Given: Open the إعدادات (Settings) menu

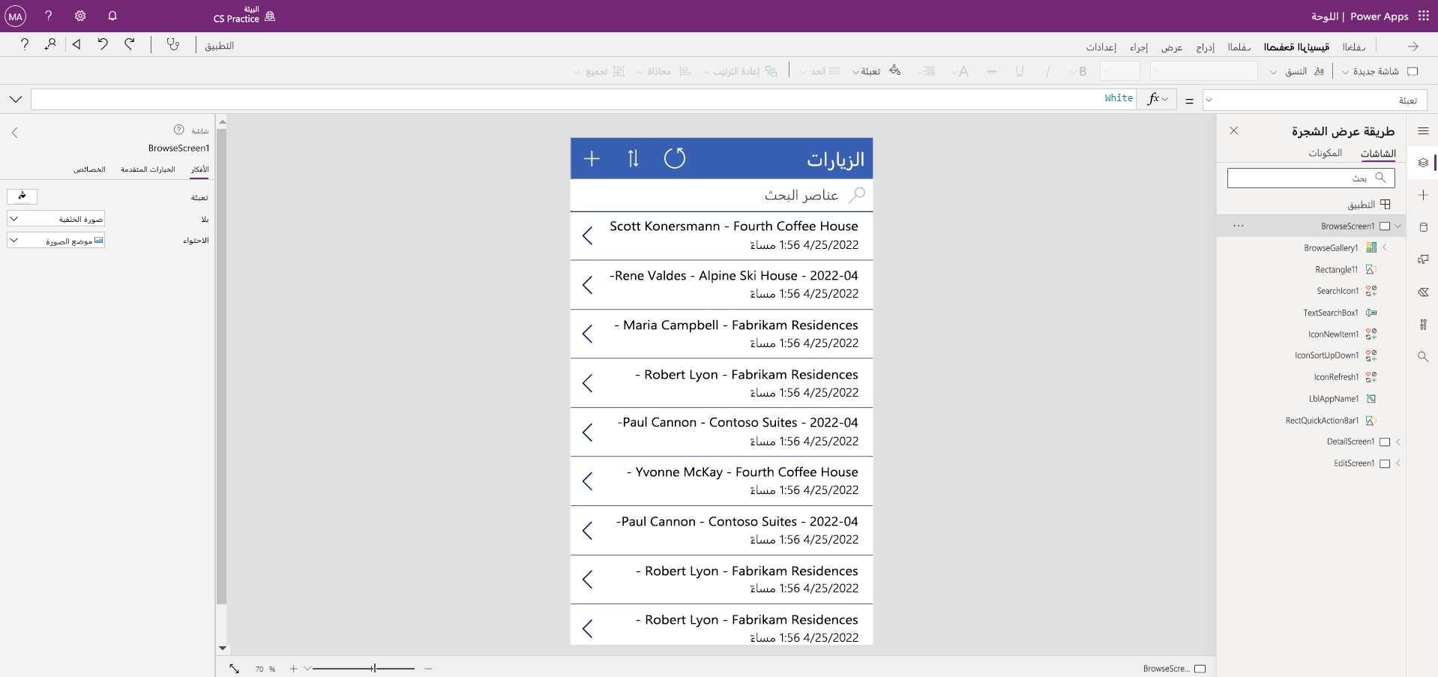Looking at the screenshot, I should pos(1101,47).
